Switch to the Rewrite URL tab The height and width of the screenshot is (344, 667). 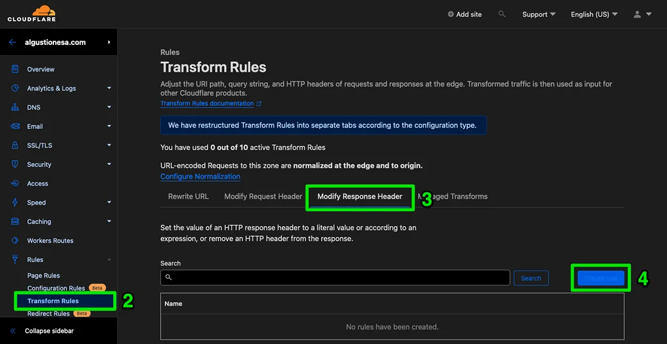coord(188,196)
